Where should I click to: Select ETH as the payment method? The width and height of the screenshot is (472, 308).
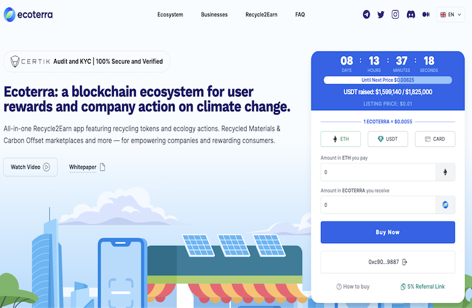[x=340, y=139]
